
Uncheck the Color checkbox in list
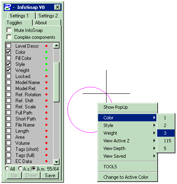[9, 52]
